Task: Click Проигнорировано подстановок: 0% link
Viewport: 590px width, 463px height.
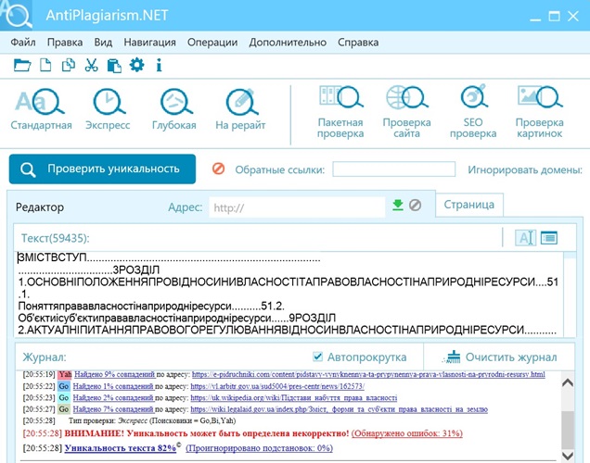Action: coord(259,448)
